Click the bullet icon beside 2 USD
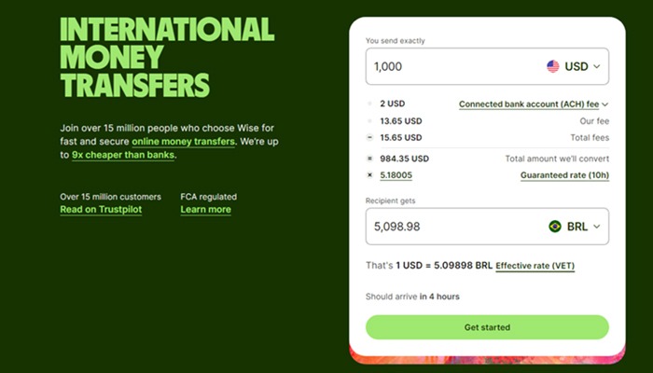 pos(369,104)
